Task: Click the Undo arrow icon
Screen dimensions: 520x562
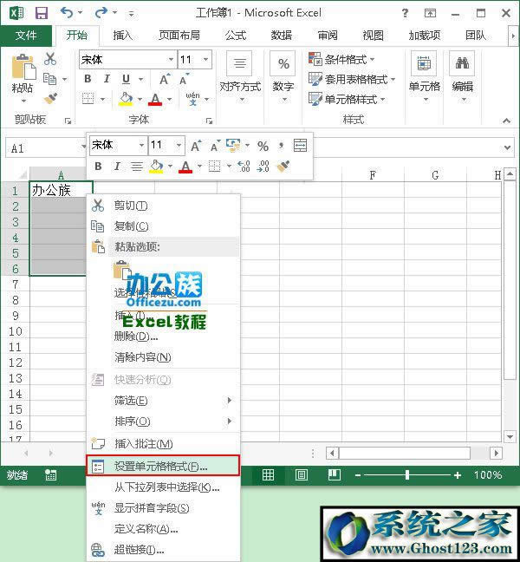Action: [68, 13]
